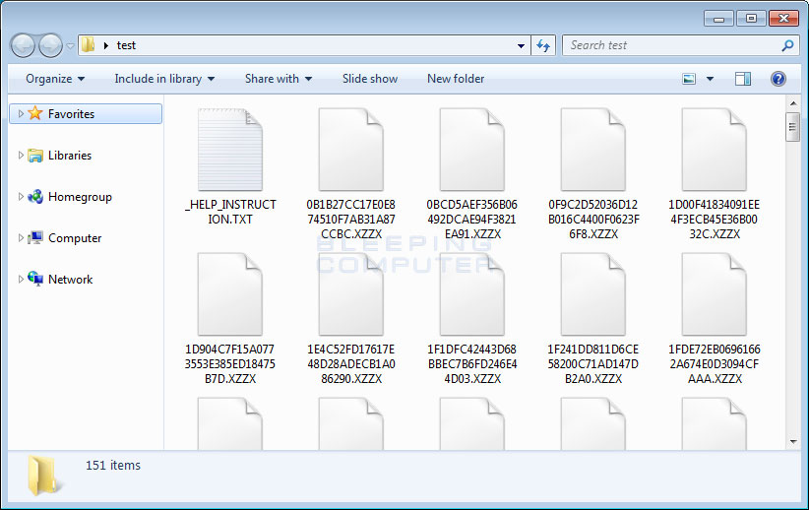
Task: Click the Back navigation arrow button
Action: (24, 45)
